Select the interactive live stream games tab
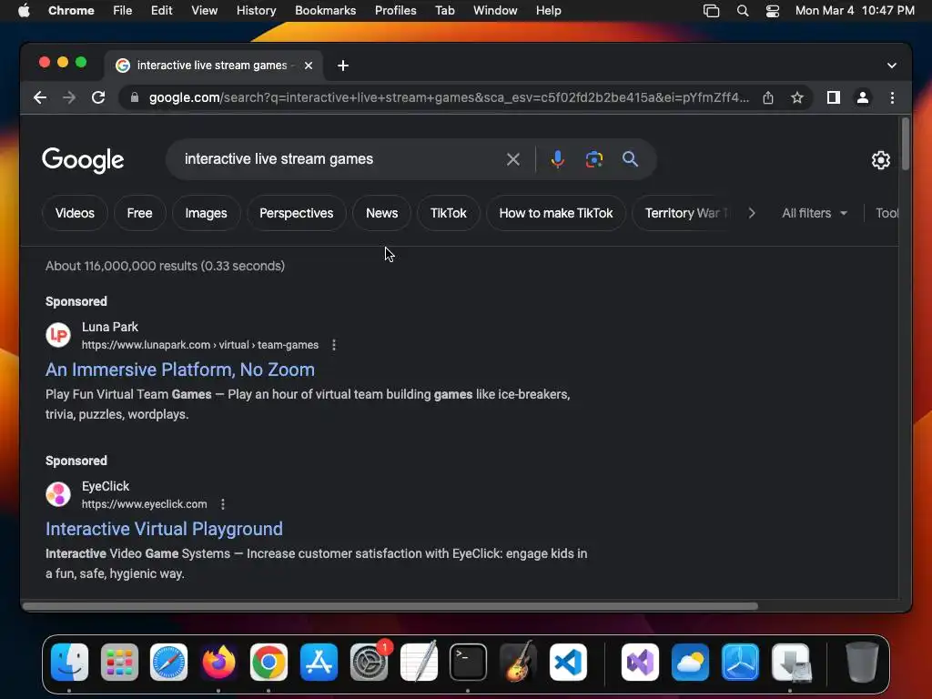The image size is (932, 699). [x=213, y=66]
